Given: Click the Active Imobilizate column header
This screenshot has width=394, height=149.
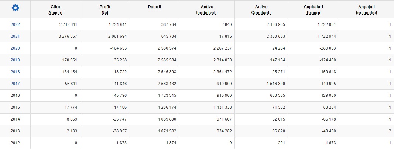Looking at the screenshot, I should (x=207, y=10).
